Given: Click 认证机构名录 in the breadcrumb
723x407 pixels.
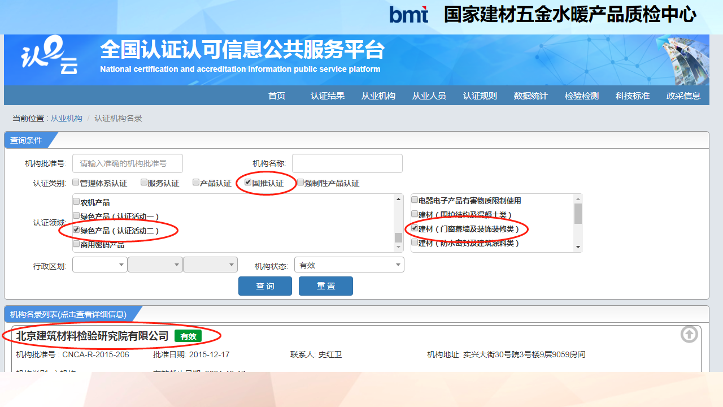Looking at the screenshot, I should pyautogui.click(x=118, y=118).
